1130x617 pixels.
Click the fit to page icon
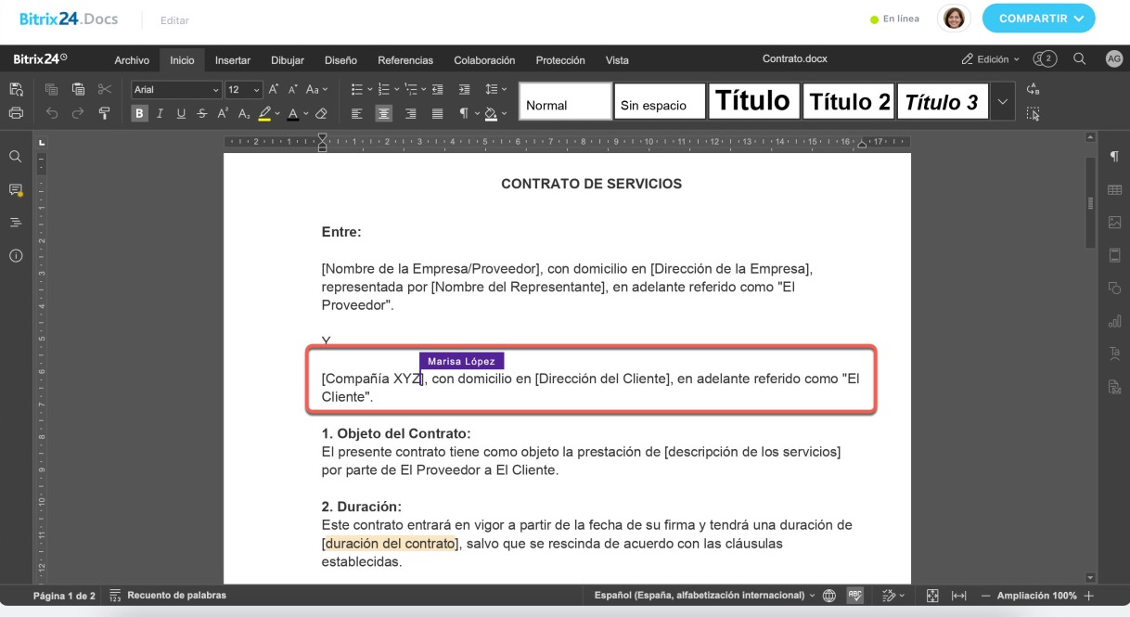coord(933,596)
